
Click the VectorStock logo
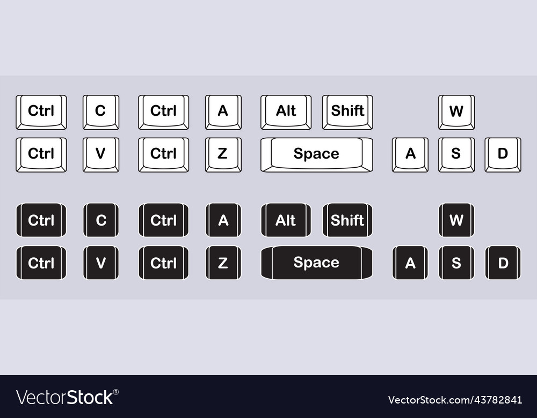[x=68, y=397]
